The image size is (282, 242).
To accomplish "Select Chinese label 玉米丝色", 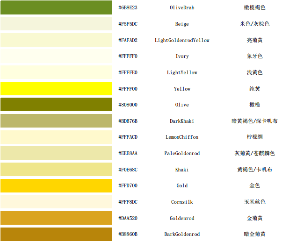I will point(254,202).
